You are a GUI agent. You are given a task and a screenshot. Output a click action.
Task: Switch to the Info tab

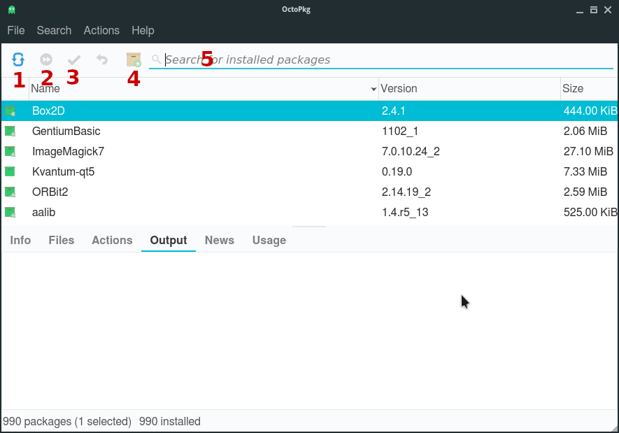pyautogui.click(x=20, y=240)
